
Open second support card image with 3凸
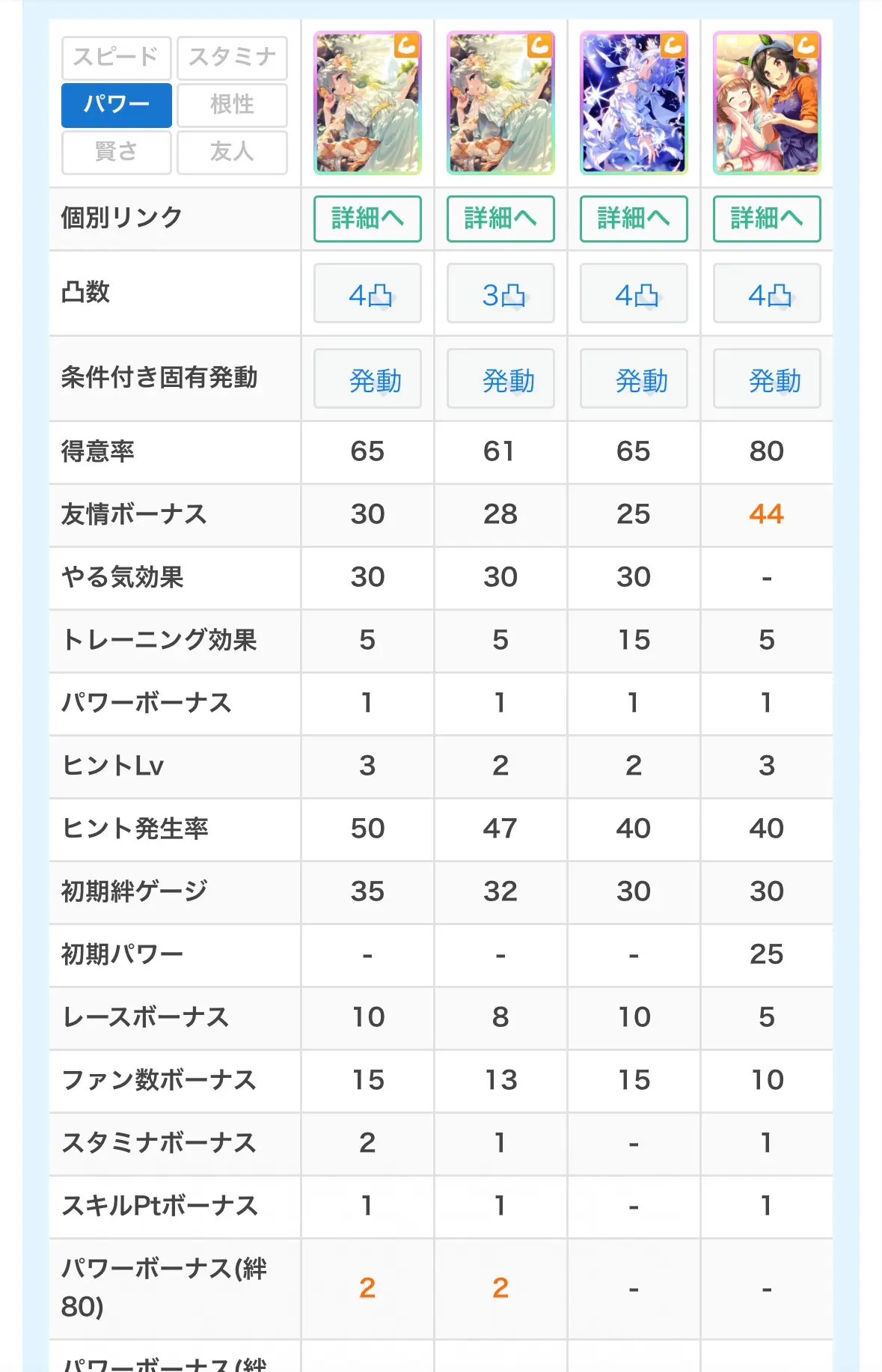point(500,103)
